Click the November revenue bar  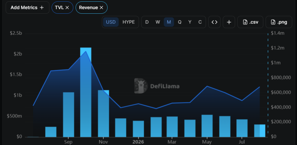103,113
